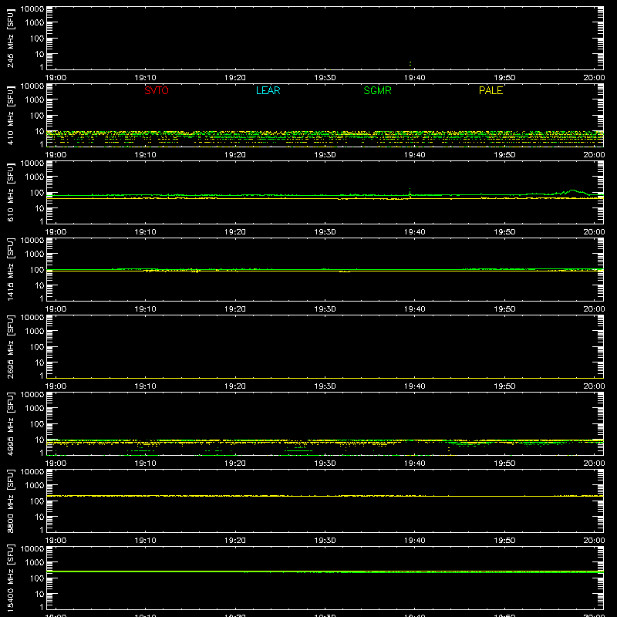Click the 19:00 time label under 245 MHz panel
This screenshot has height=617, width=617.
pos(56,78)
